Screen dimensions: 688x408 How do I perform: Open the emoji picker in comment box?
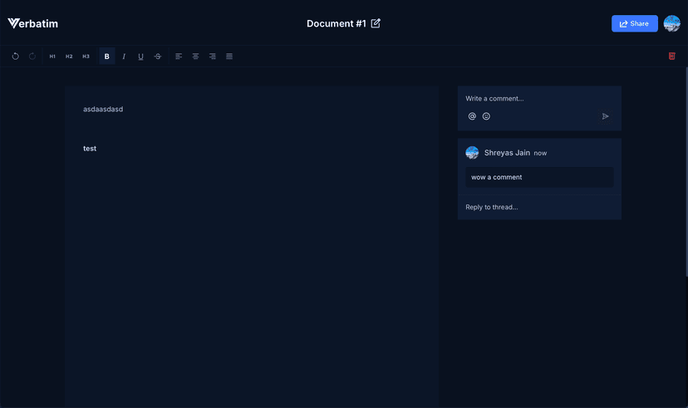[x=486, y=116]
